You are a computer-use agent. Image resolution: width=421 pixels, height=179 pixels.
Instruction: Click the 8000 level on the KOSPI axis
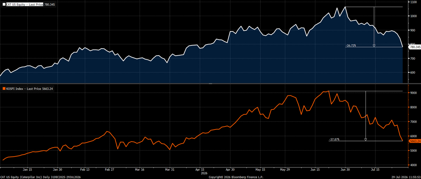[x=414, y=107]
